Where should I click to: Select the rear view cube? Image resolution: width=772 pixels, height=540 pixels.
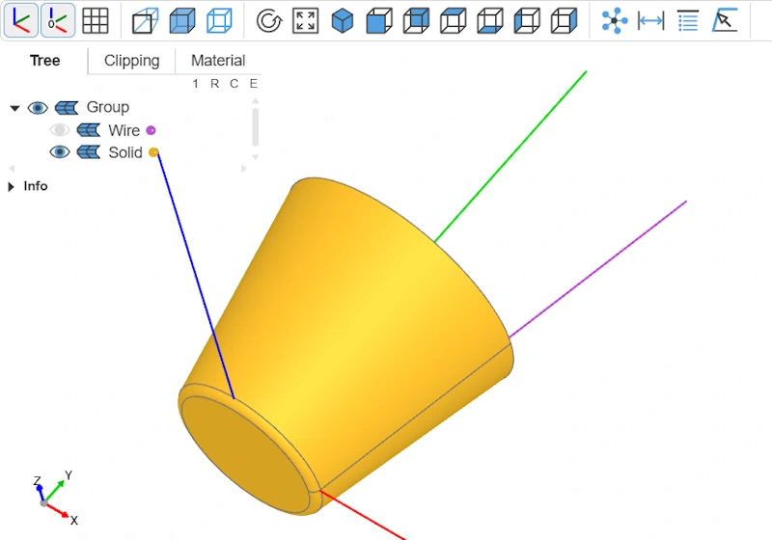click(416, 20)
